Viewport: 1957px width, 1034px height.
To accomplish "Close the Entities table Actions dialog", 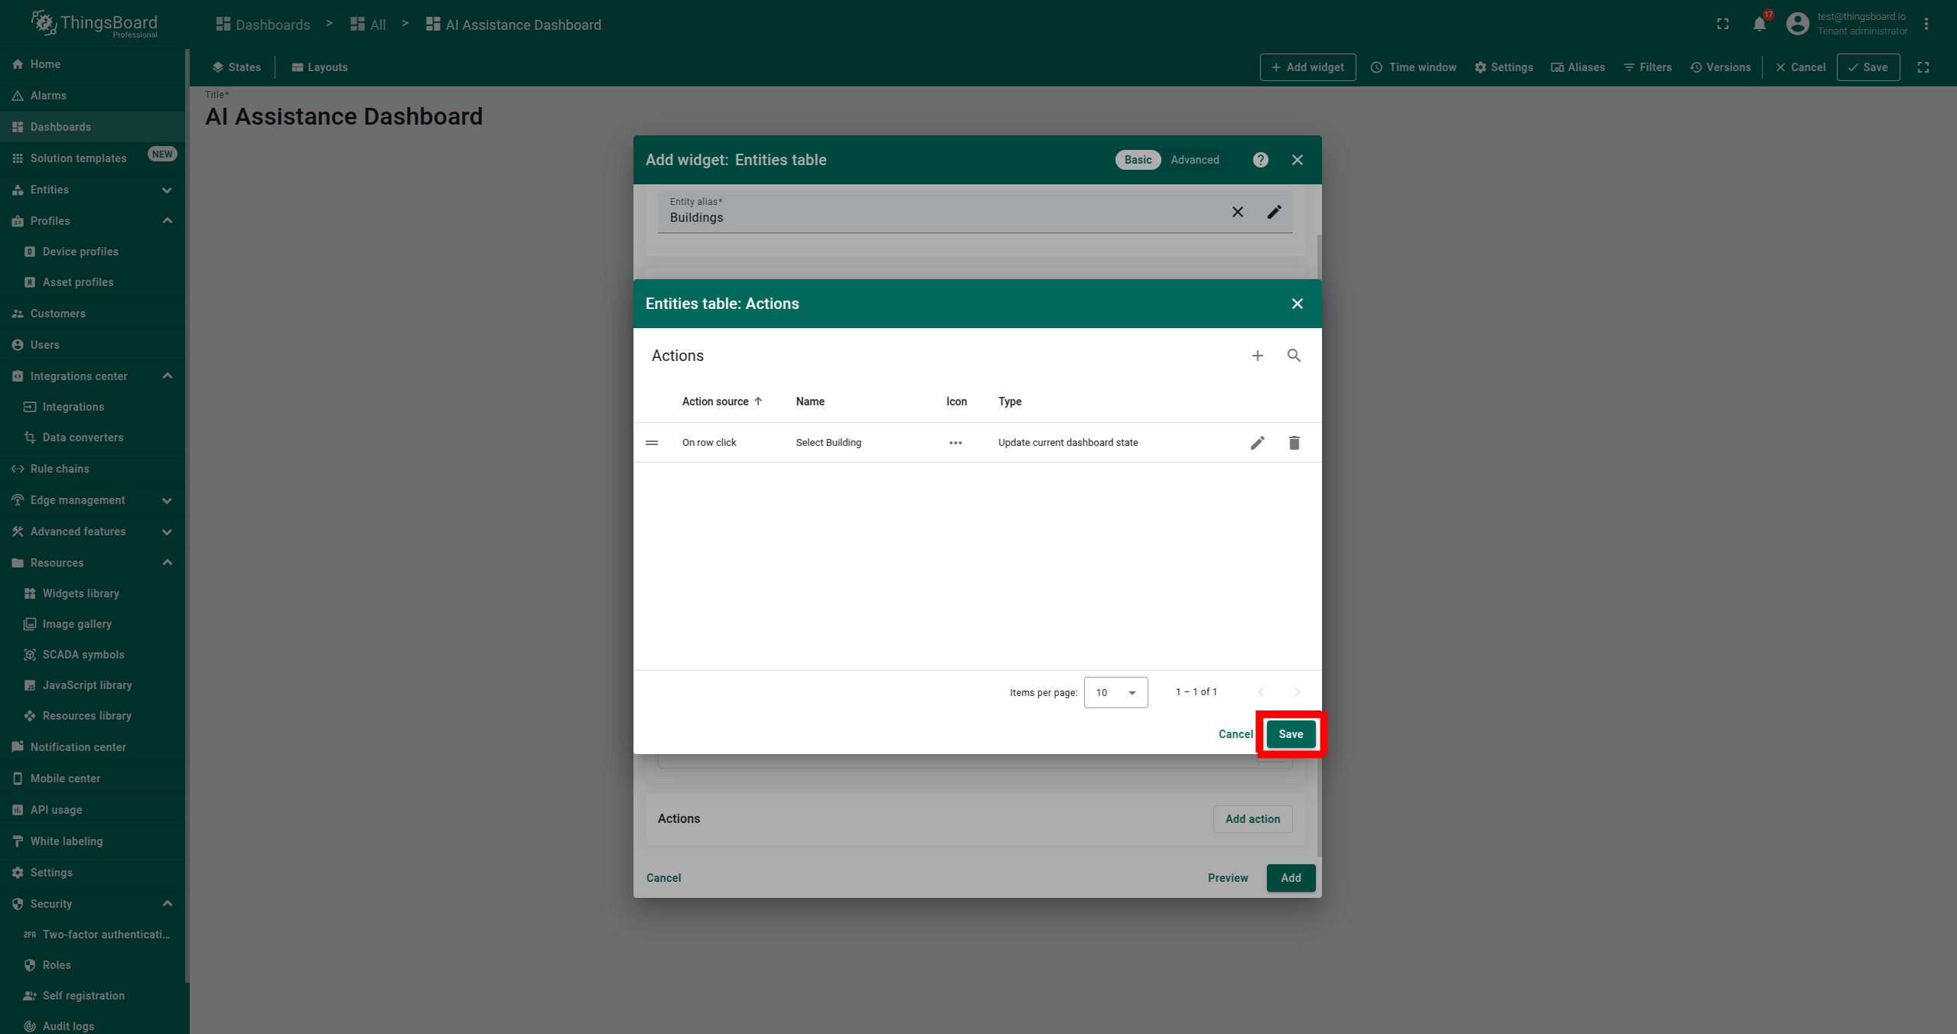I will coord(1297,304).
